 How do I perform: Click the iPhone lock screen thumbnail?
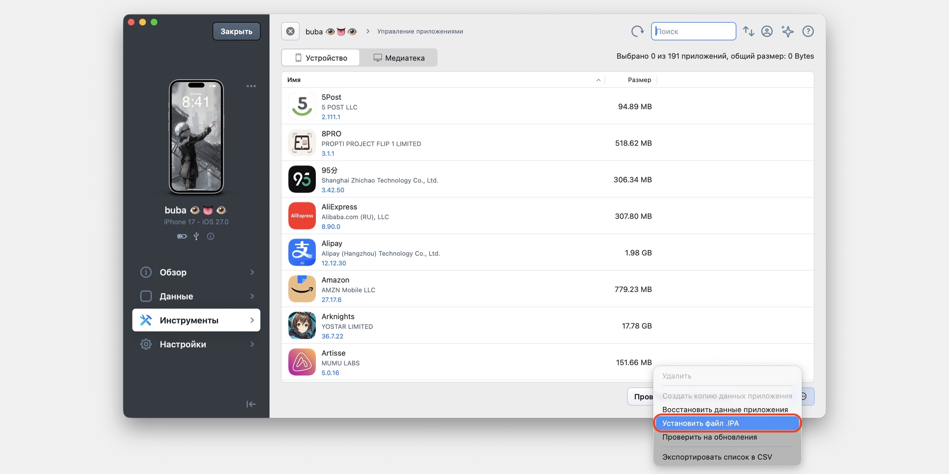pos(196,137)
